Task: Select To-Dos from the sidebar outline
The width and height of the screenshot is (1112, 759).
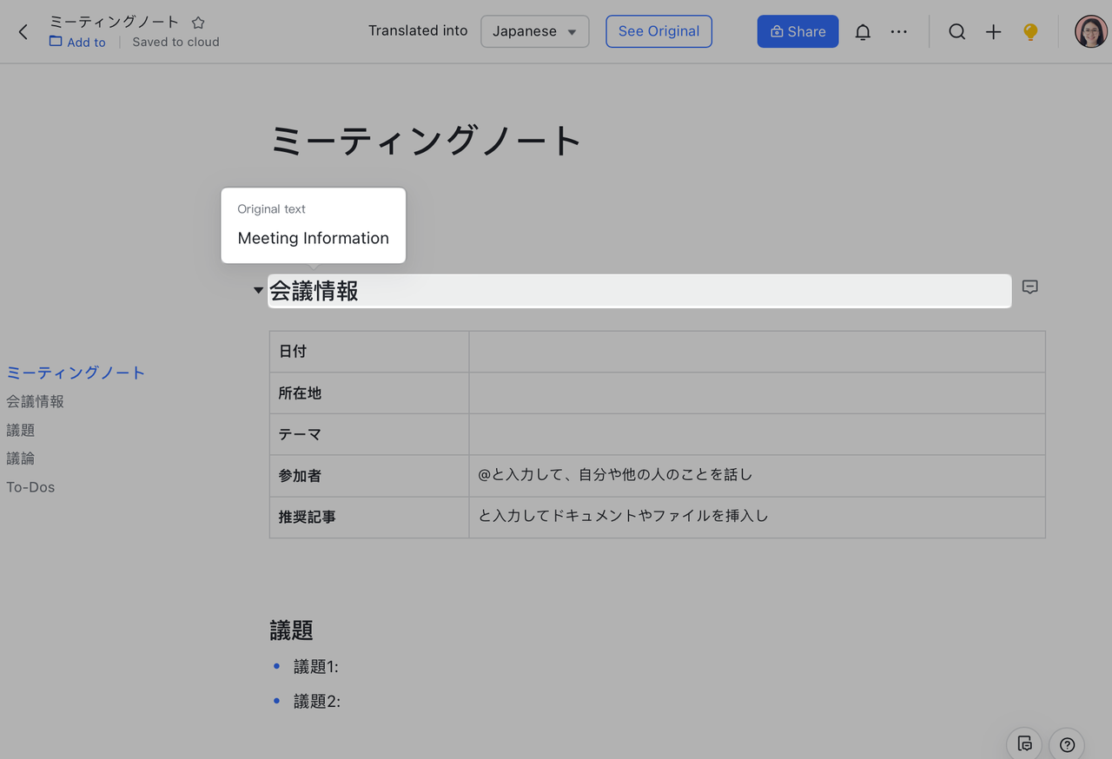Action: pos(30,487)
